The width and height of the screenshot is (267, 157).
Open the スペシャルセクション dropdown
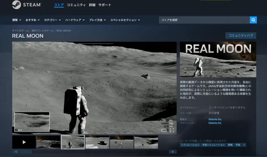(125, 20)
